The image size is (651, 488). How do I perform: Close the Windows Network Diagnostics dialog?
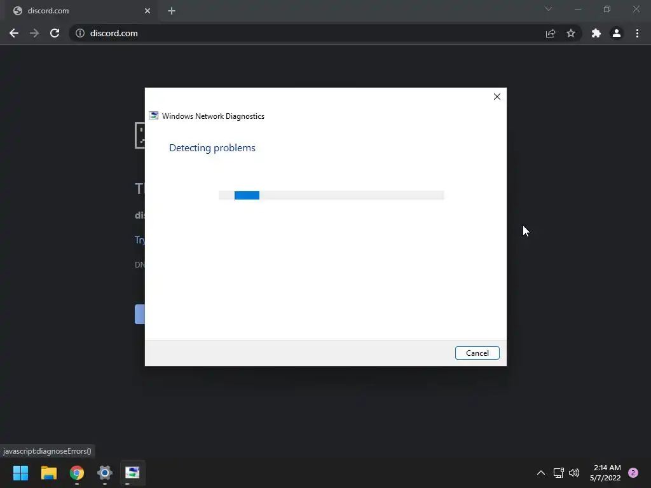[497, 97]
